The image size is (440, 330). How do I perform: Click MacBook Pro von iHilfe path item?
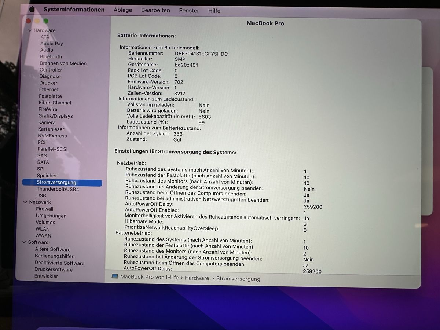pyautogui.click(x=150, y=277)
